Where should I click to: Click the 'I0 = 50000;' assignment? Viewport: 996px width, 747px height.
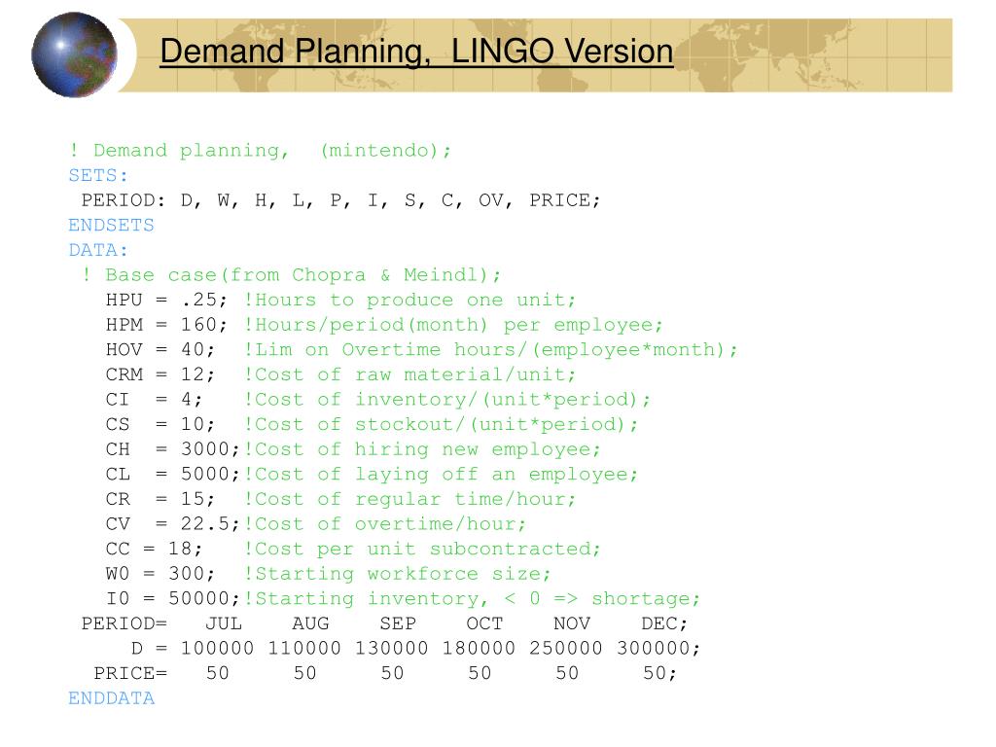click(173, 598)
